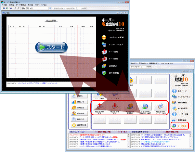Click 最新の情報に更新 in the FAQ header
Image resolution: width=195 pixels, height=152 pixels.
(x=171, y=132)
